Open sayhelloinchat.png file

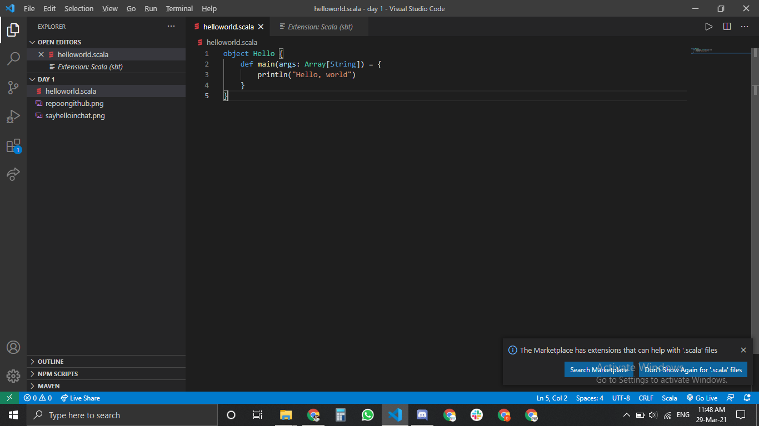(x=106, y=115)
